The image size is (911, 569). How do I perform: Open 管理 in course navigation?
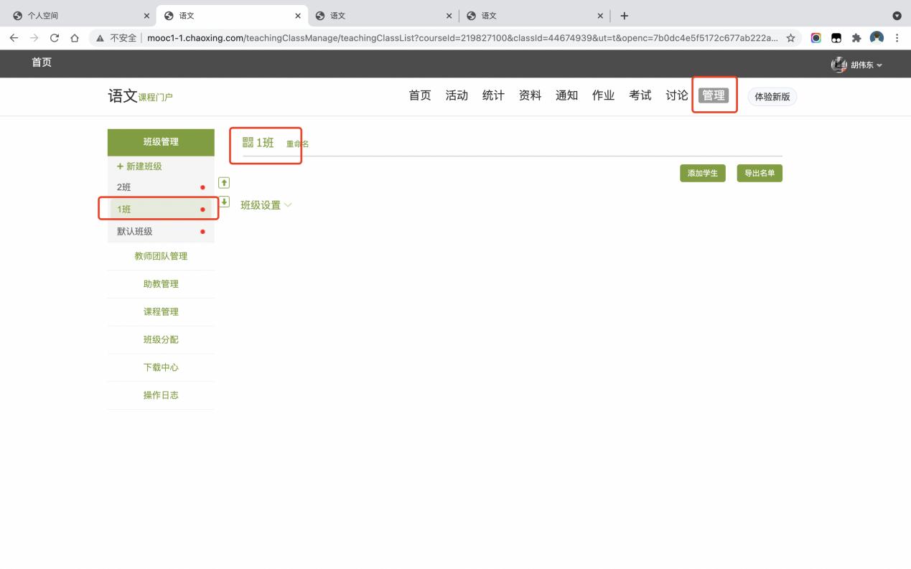click(x=714, y=95)
